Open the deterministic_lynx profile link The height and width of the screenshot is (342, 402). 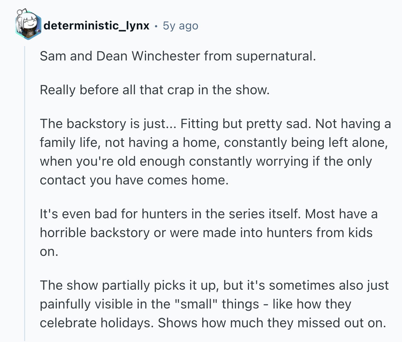[x=96, y=25]
